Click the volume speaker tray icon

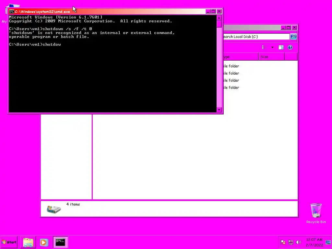299,242
